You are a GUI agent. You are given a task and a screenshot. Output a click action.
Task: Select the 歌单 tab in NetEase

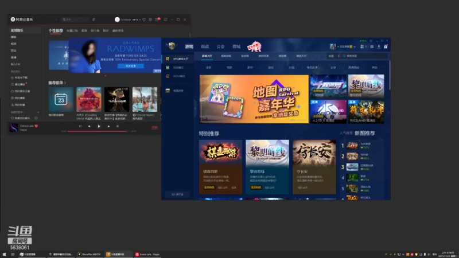tap(84, 31)
